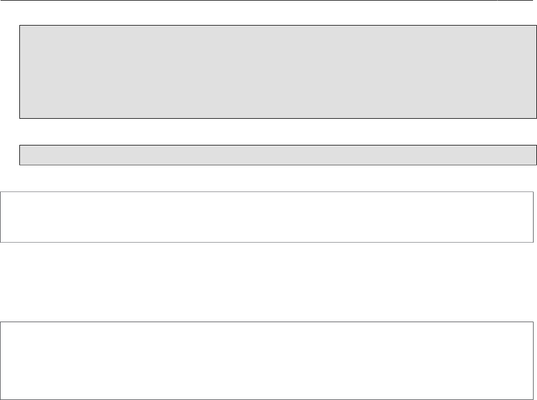Select top-right corner of bottom white box
The height and width of the screenshot is (400, 537).
point(533,322)
